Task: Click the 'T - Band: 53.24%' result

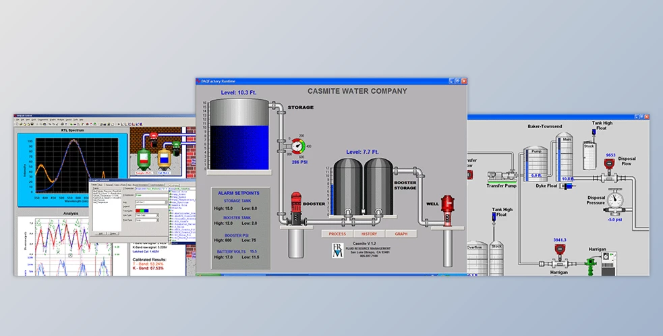Action: pos(148,264)
